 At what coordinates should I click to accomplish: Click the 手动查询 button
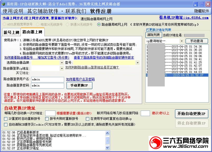pos(197,41)
